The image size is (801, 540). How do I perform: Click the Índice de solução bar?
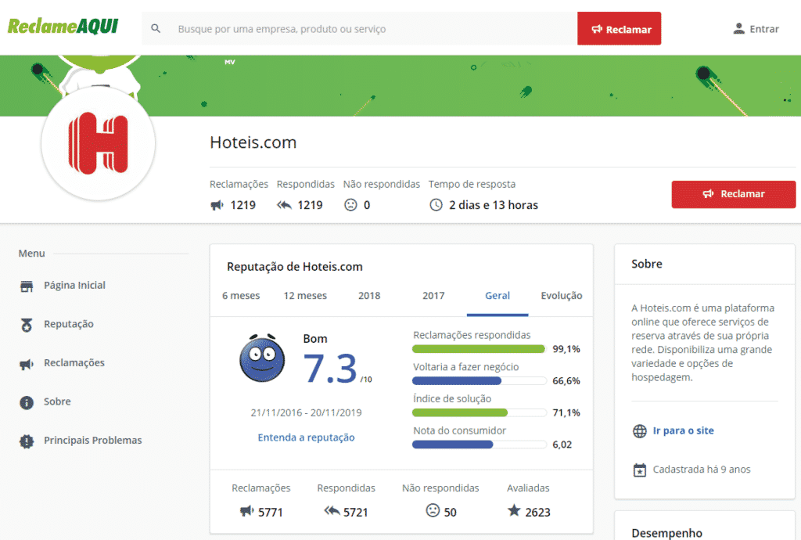[480, 412]
